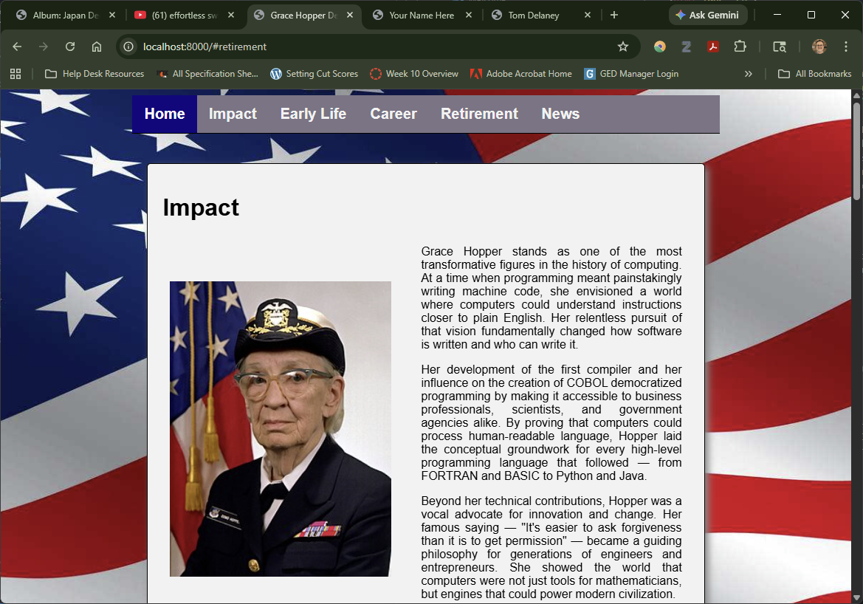The image size is (863, 604).
Task: Click the browser back arrow
Action: click(x=17, y=46)
